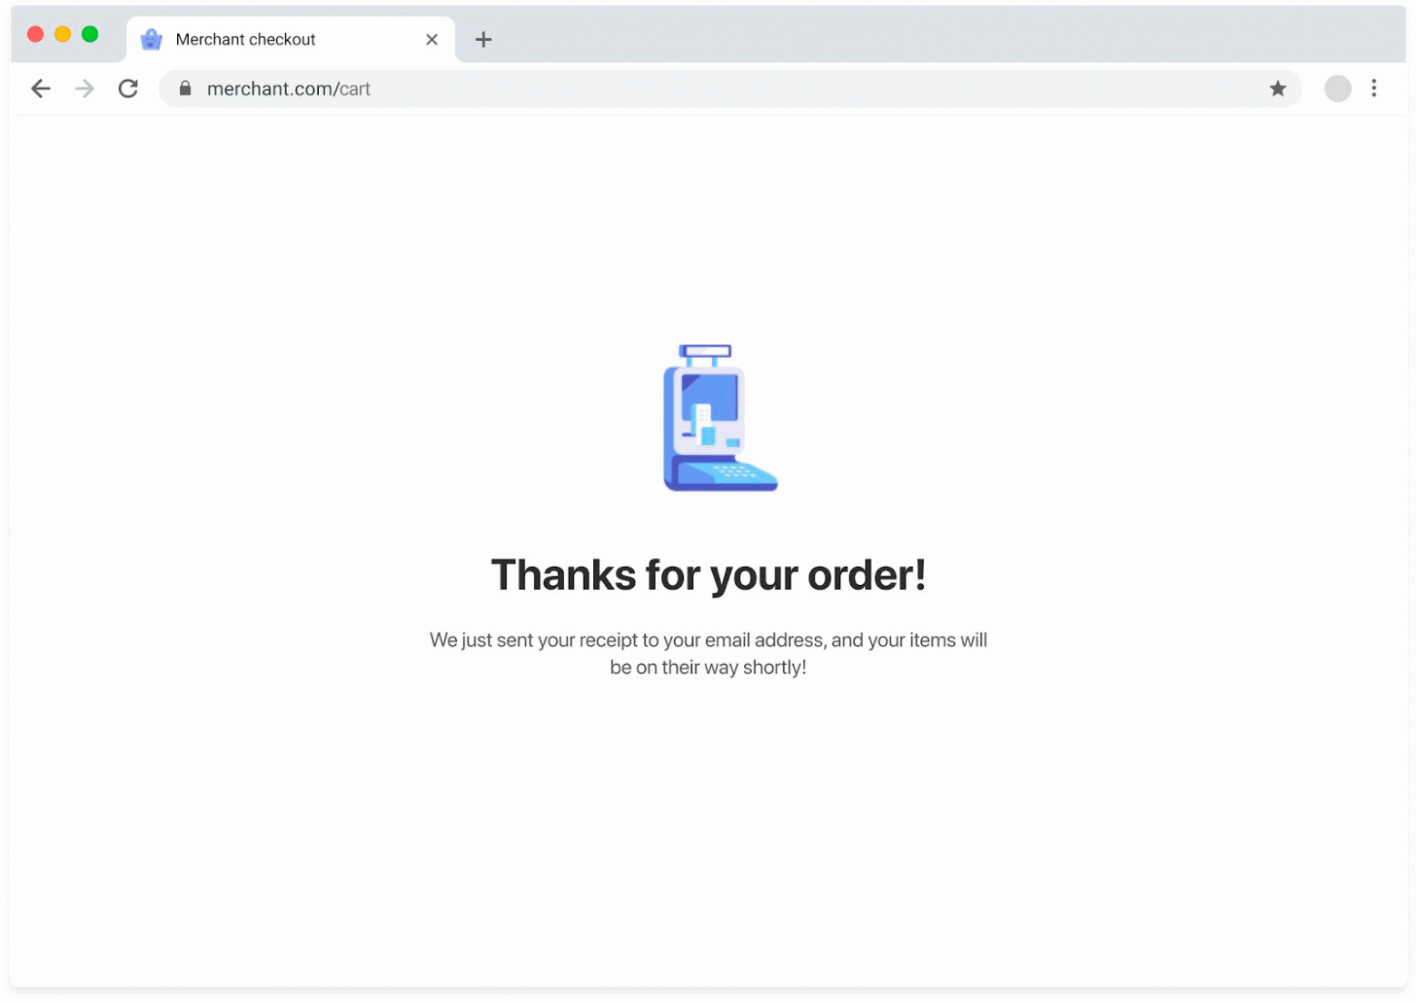Open the gray profile avatar
This screenshot has width=1417, height=1002.
pos(1337,88)
